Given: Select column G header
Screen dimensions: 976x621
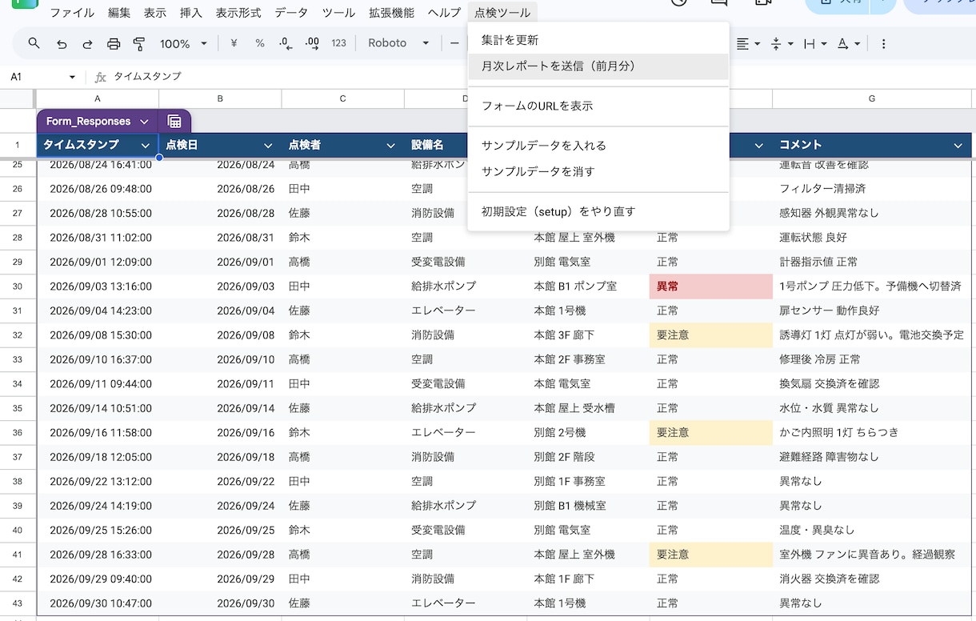Looking at the screenshot, I should (x=872, y=98).
